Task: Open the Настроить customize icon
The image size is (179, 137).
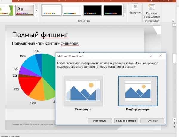Action: pyautogui.click(x=135, y=7)
